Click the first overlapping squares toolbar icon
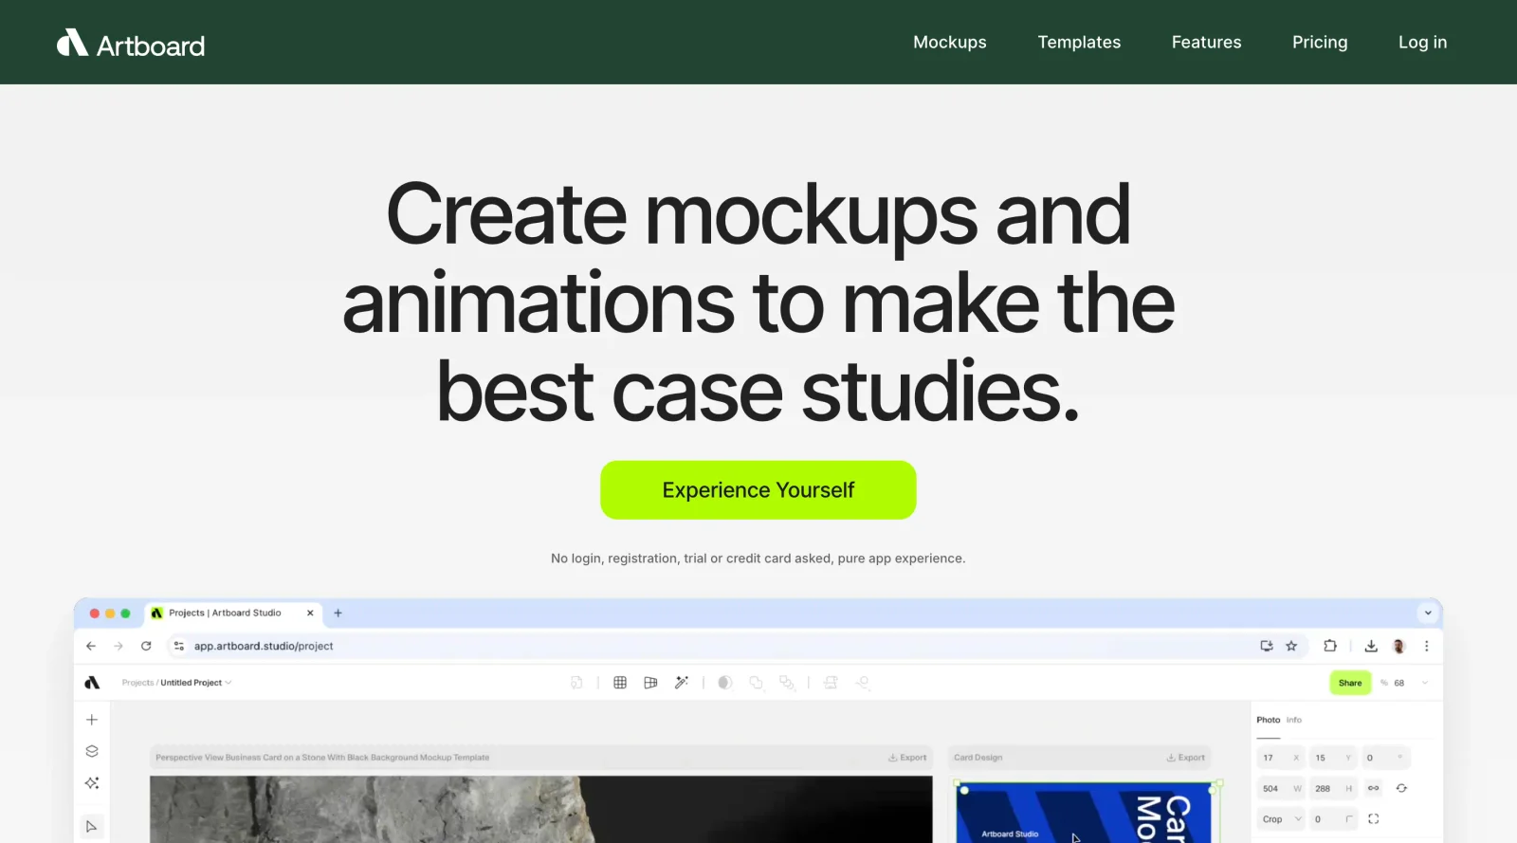This screenshot has width=1517, height=843. tap(756, 683)
